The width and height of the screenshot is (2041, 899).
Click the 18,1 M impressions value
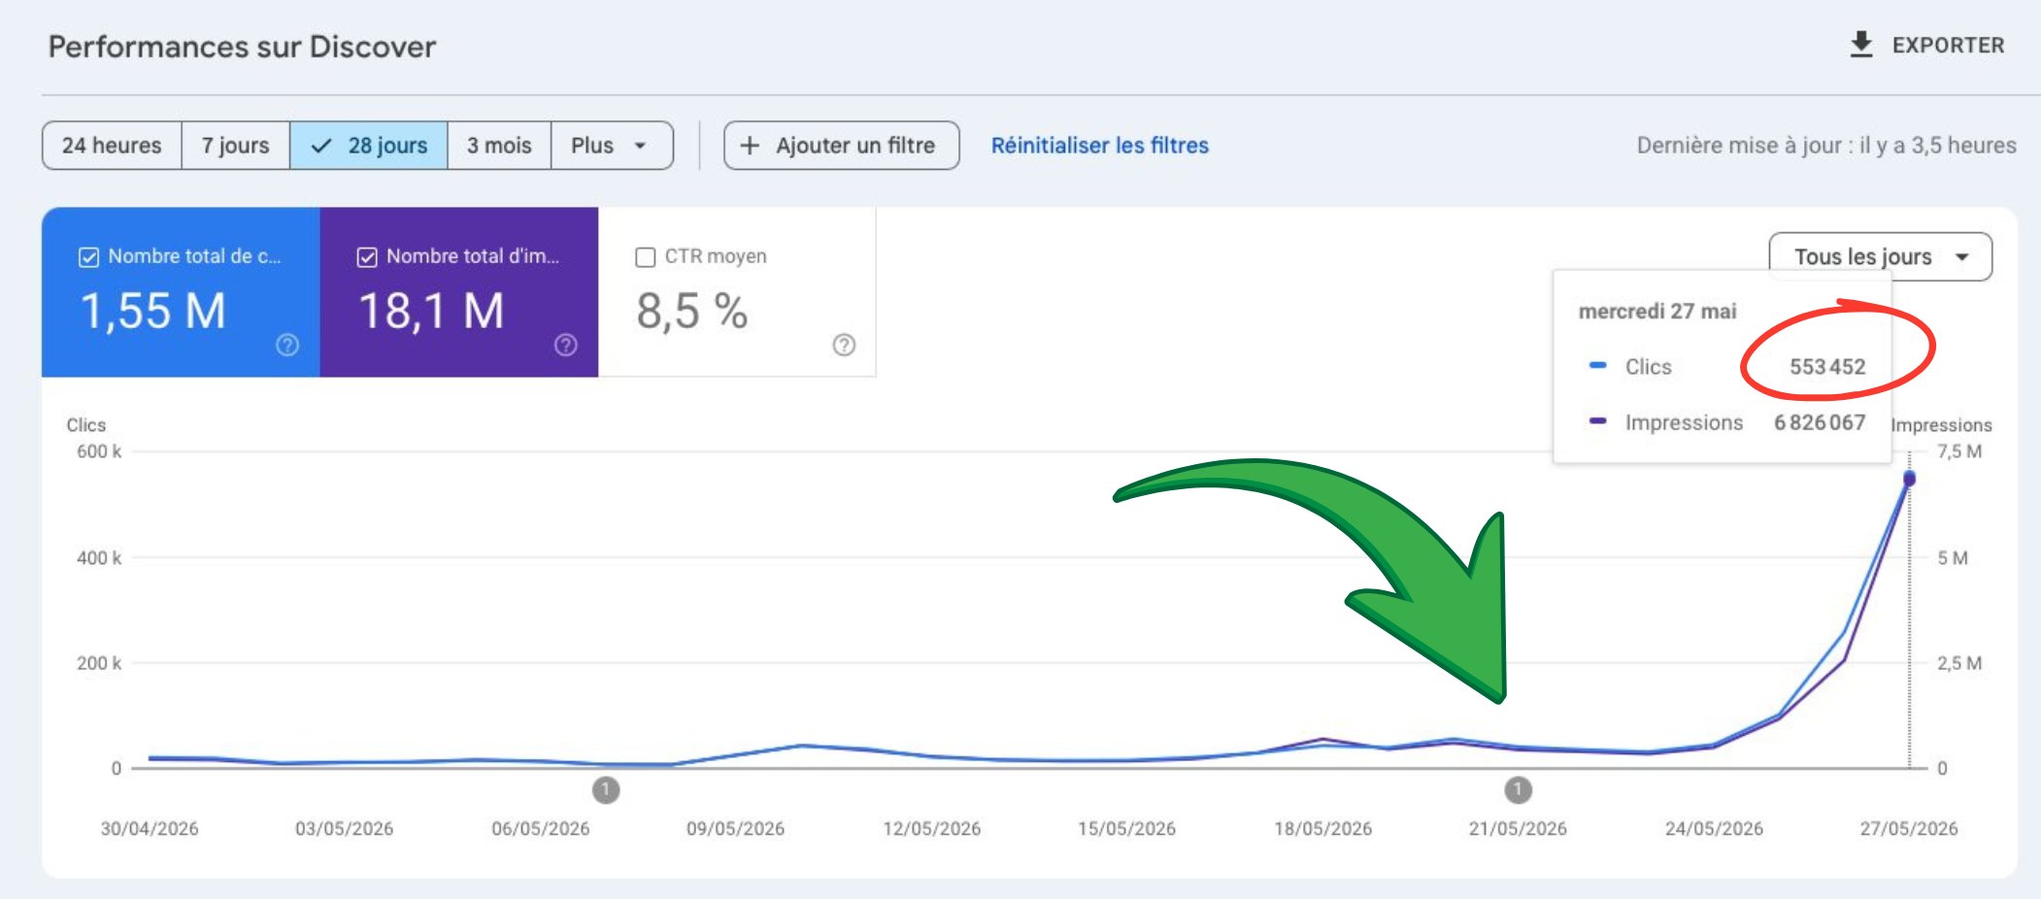coord(431,312)
